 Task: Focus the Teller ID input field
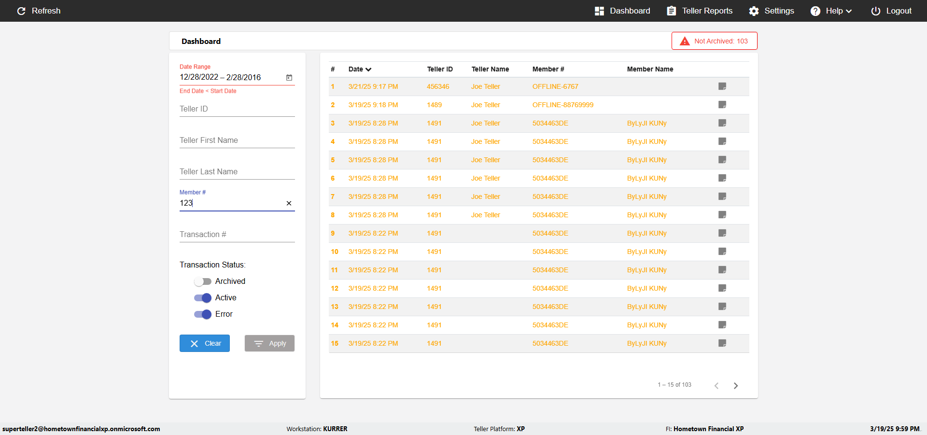tap(237, 109)
